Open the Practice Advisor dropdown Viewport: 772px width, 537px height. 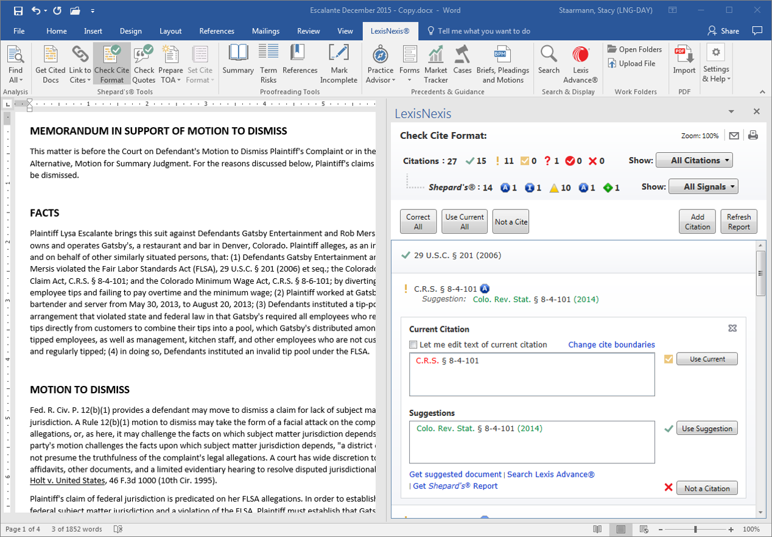pyautogui.click(x=381, y=65)
